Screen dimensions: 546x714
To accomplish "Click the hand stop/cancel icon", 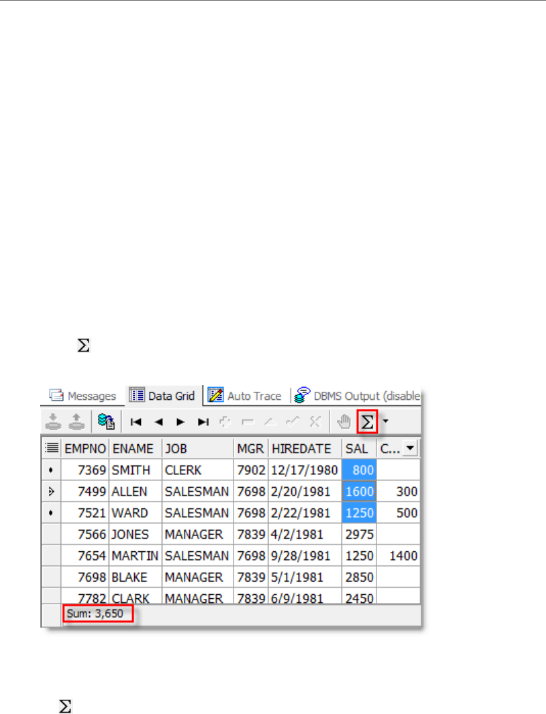I will pos(344,422).
